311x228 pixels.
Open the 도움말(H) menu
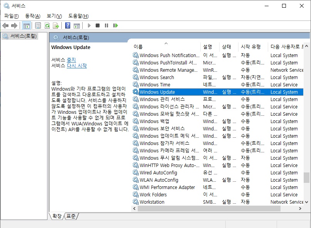click(x=79, y=16)
